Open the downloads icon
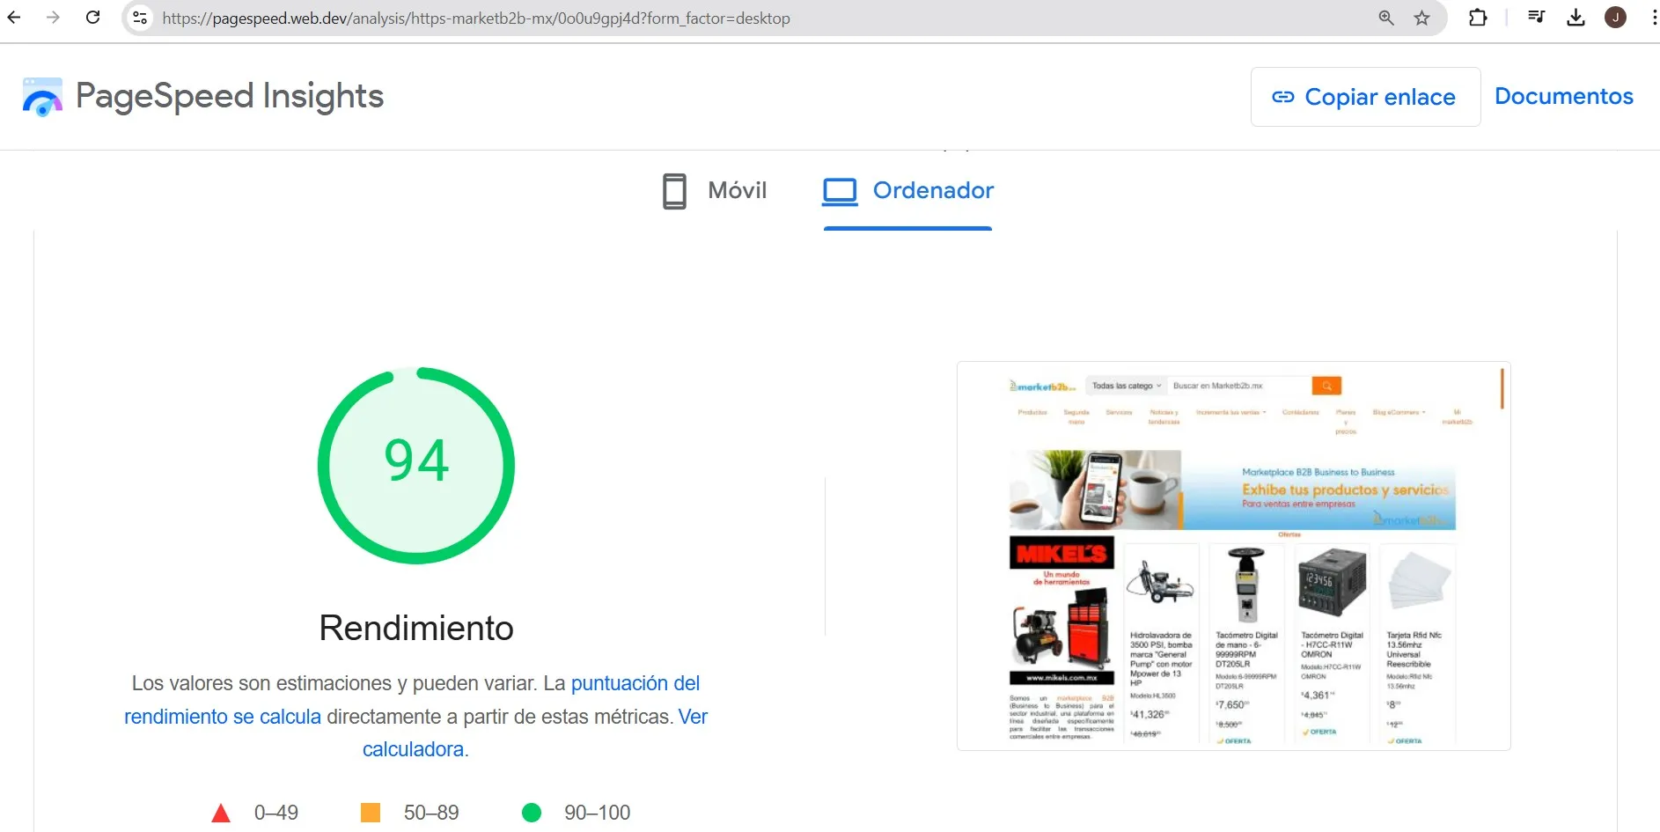 coord(1576,18)
